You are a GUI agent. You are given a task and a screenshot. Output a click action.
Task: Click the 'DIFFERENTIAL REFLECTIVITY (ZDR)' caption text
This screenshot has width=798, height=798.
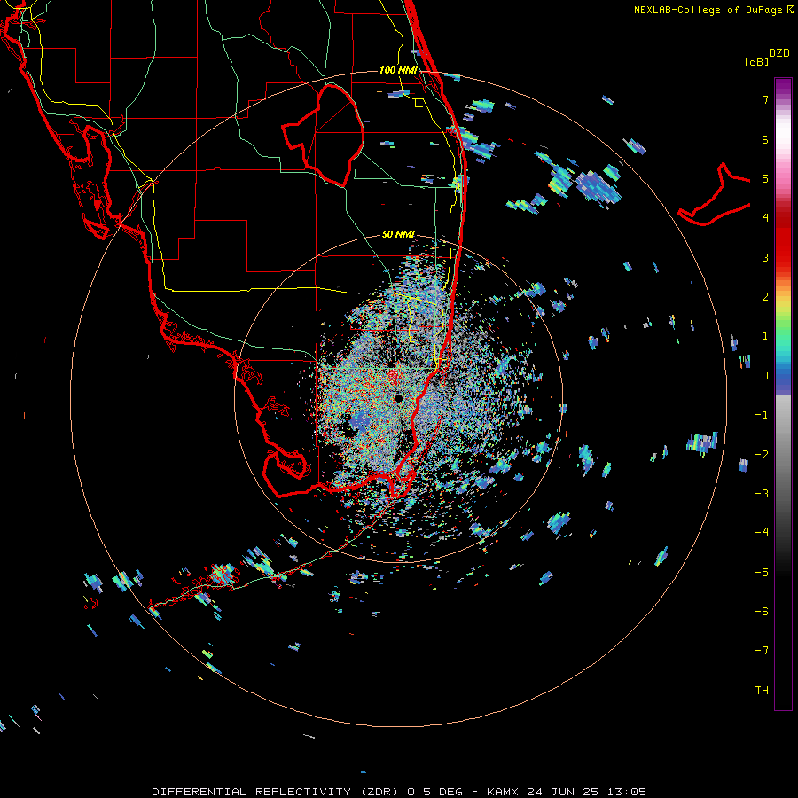[x=277, y=792]
